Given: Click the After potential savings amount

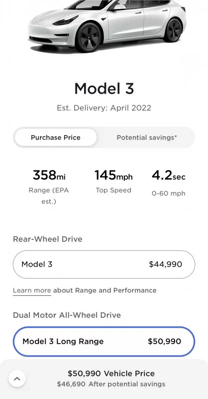Looking at the screenshot, I should tap(111, 384).
